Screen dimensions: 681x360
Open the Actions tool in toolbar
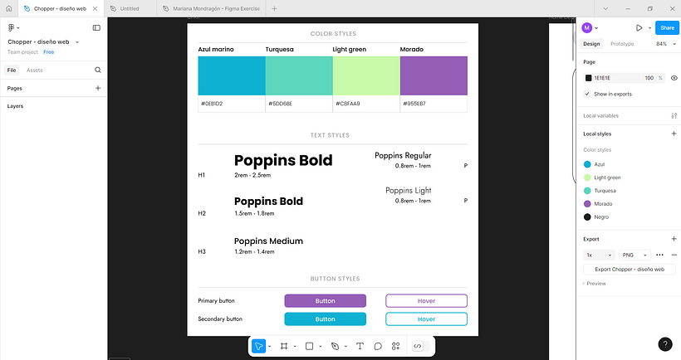[396, 346]
